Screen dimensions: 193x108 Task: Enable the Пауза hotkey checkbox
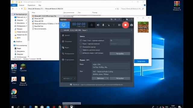[x=81, y=43]
